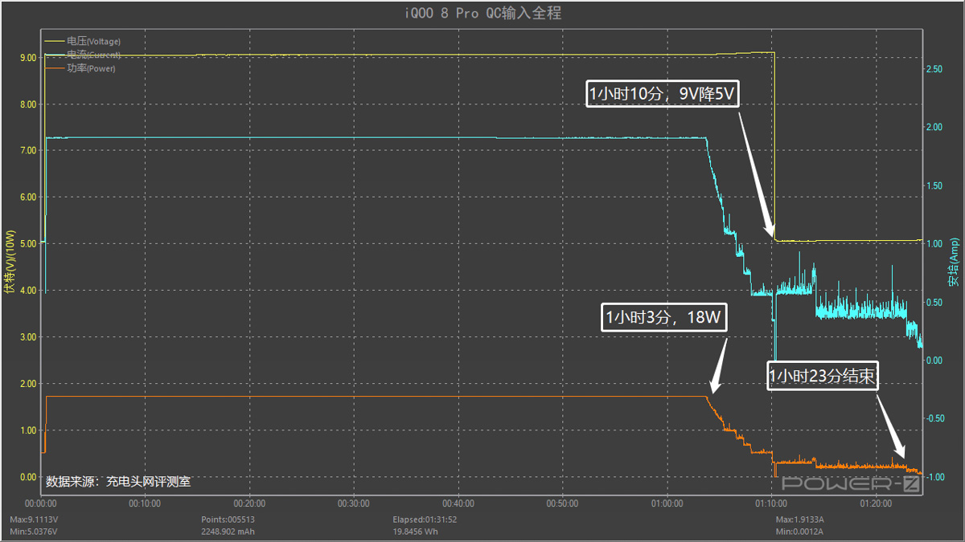
Task: Select the "1小时3分，18W" annotation box
Action: click(664, 319)
